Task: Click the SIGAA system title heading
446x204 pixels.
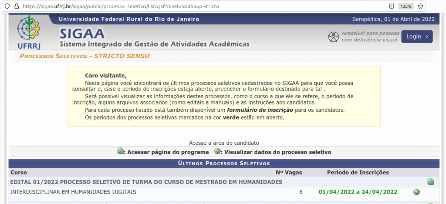Action: (82, 33)
